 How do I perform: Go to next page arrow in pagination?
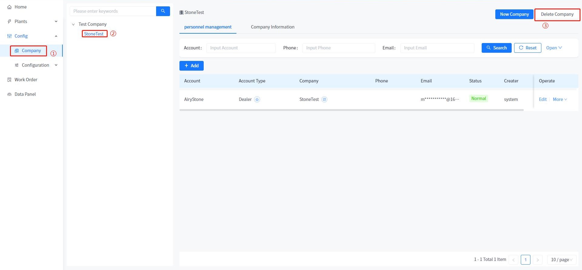(537, 260)
